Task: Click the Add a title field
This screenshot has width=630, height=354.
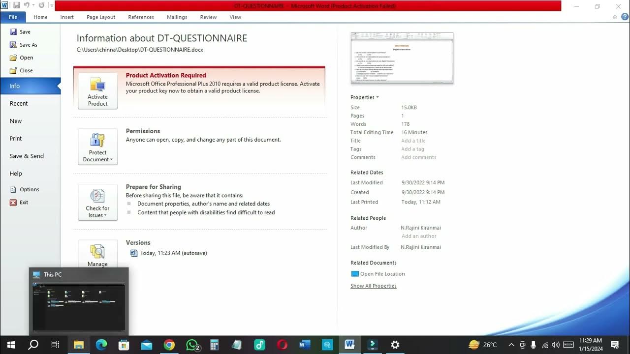Action: coord(413,141)
